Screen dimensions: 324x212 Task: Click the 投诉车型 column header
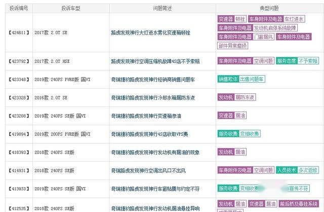[x=71, y=8]
